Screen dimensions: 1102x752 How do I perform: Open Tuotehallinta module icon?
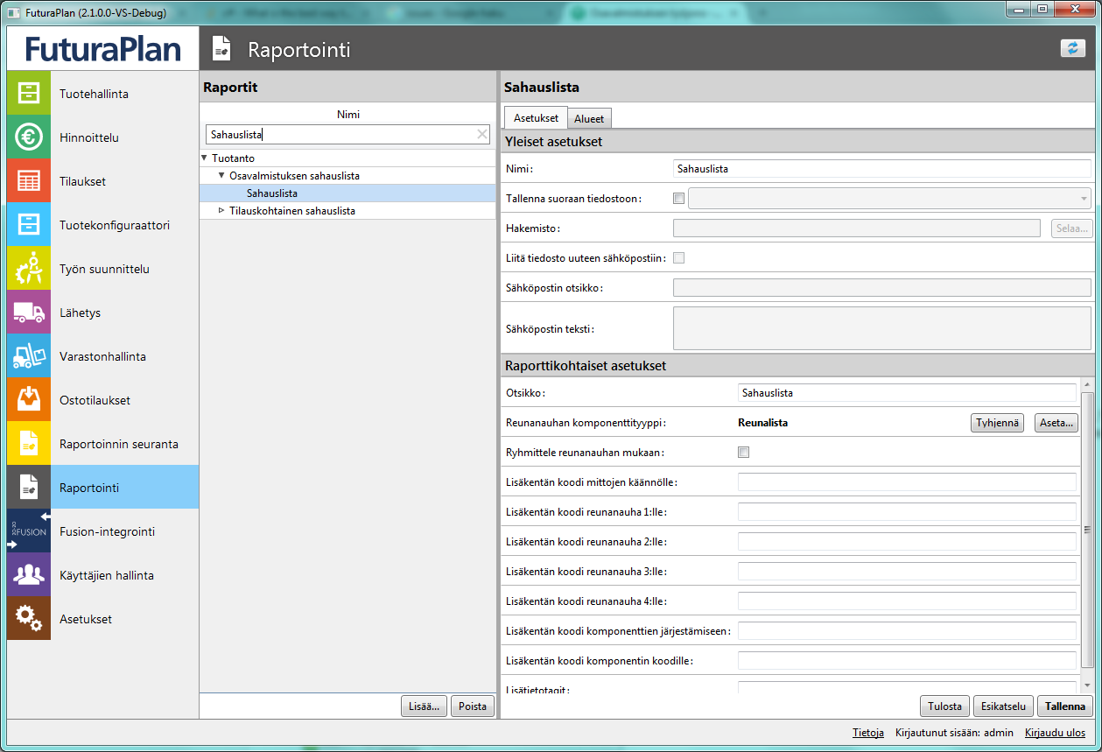pos(29,93)
